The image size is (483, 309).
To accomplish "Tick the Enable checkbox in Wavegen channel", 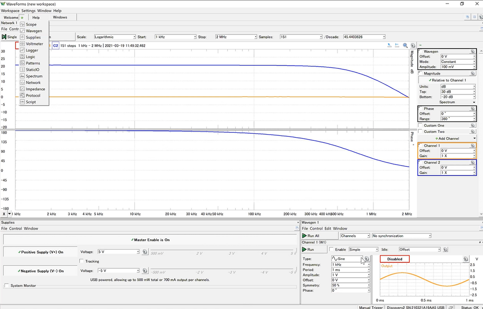I will [332, 249].
